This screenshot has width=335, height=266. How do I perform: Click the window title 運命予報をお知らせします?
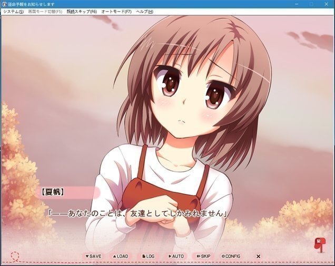pos(31,4)
